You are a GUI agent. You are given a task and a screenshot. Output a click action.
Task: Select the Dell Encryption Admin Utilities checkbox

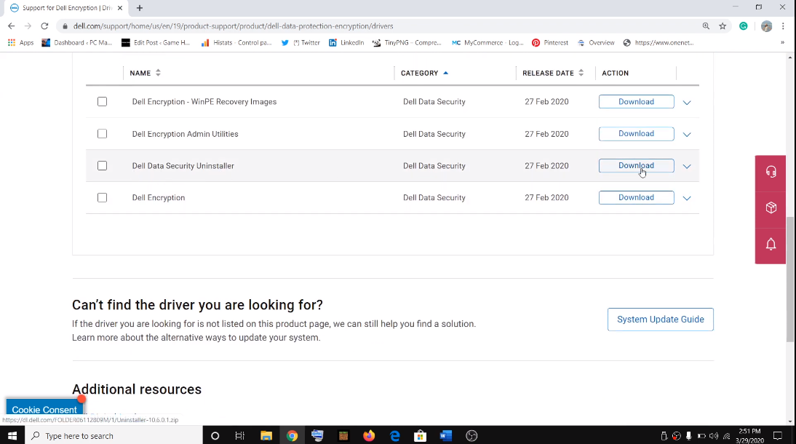point(102,134)
